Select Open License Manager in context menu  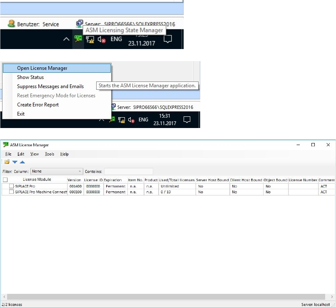(x=57, y=68)
